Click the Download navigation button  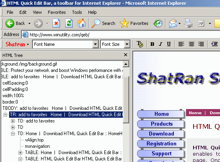[161, 134]
